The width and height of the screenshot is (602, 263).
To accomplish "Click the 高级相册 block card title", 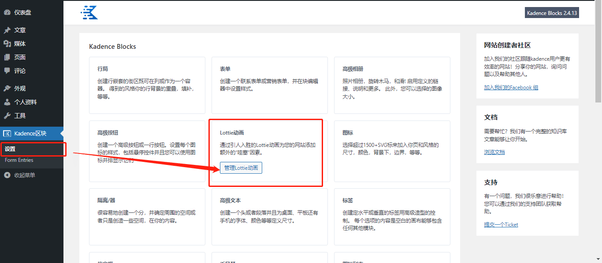I will [x=353, y=69].
